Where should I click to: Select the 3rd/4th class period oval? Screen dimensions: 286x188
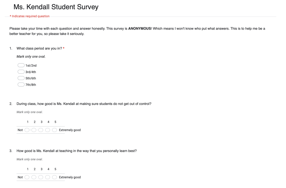point(21,72)
